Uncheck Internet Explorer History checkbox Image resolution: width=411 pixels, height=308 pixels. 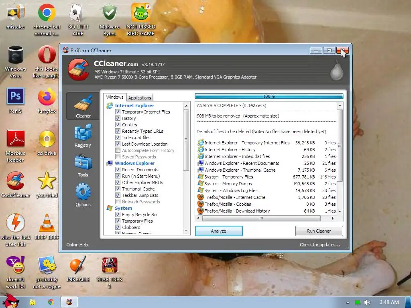pos(118,118)
